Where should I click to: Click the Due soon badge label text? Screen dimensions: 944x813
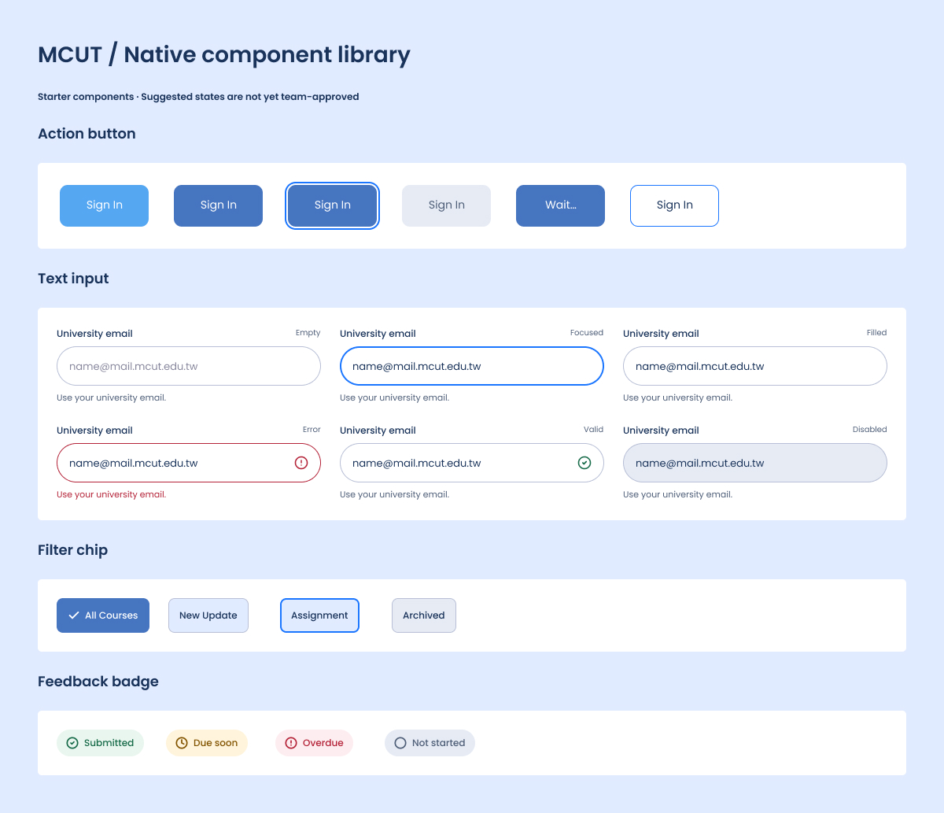point(216,743)
